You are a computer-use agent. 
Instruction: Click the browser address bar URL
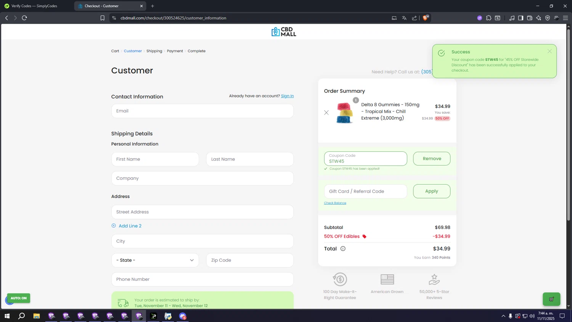(174, 18)
